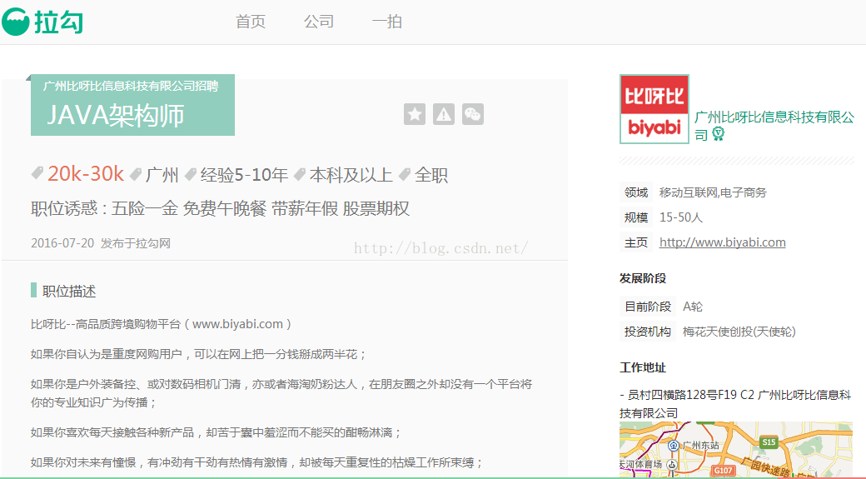The image size is (866, 479).
Task: Open the 一拍 navigation tab
Action: (x=386, y=22)
